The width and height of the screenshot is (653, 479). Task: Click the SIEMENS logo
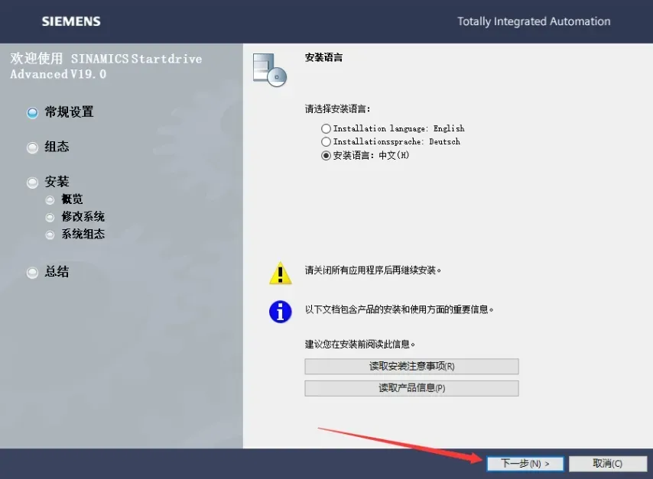coord(71,21)
